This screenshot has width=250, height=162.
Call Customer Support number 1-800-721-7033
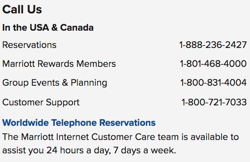click(x=214, y=102)
